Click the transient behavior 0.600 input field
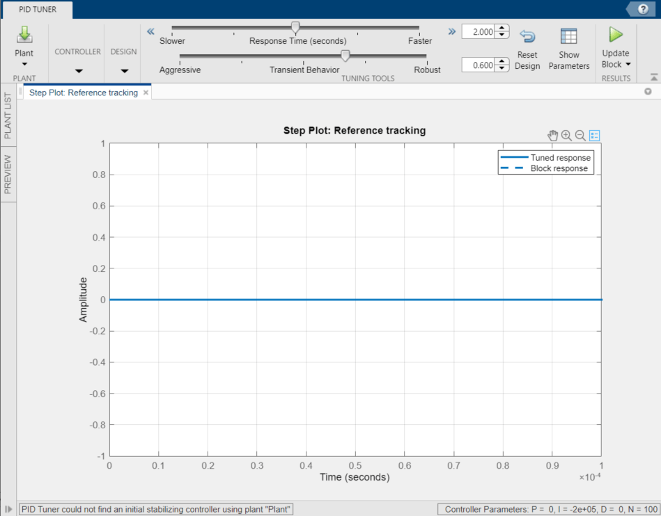 coord(479,65)
